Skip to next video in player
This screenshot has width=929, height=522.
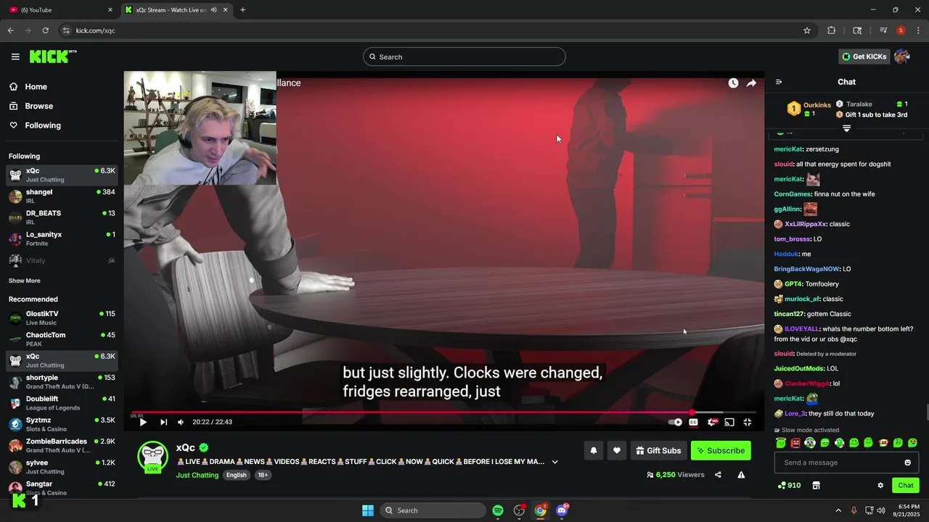pyautogui.click(x=163, y=422)
